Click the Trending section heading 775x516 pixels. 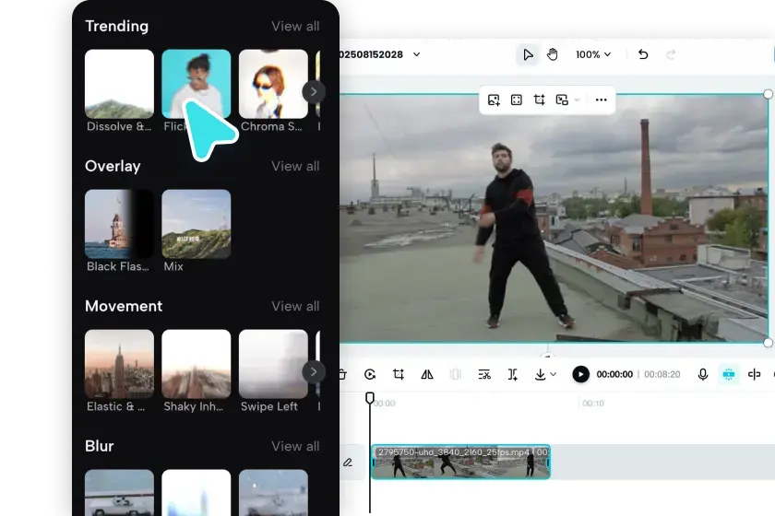[116, 26]
